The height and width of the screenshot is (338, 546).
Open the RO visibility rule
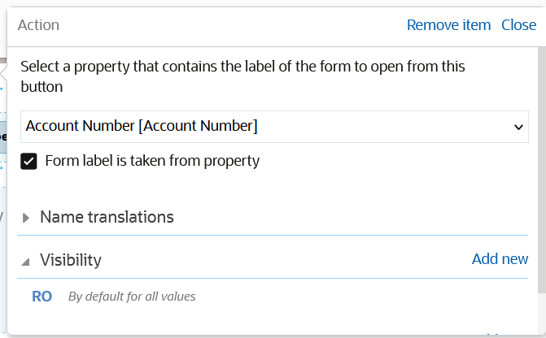click(42, 297)
